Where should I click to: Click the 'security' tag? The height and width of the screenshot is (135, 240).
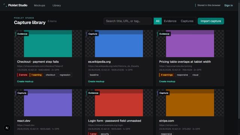[105, 134]
